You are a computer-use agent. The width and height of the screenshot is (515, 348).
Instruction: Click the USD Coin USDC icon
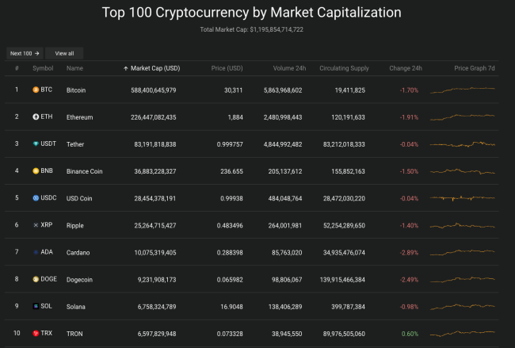click(x=36, y=198)
